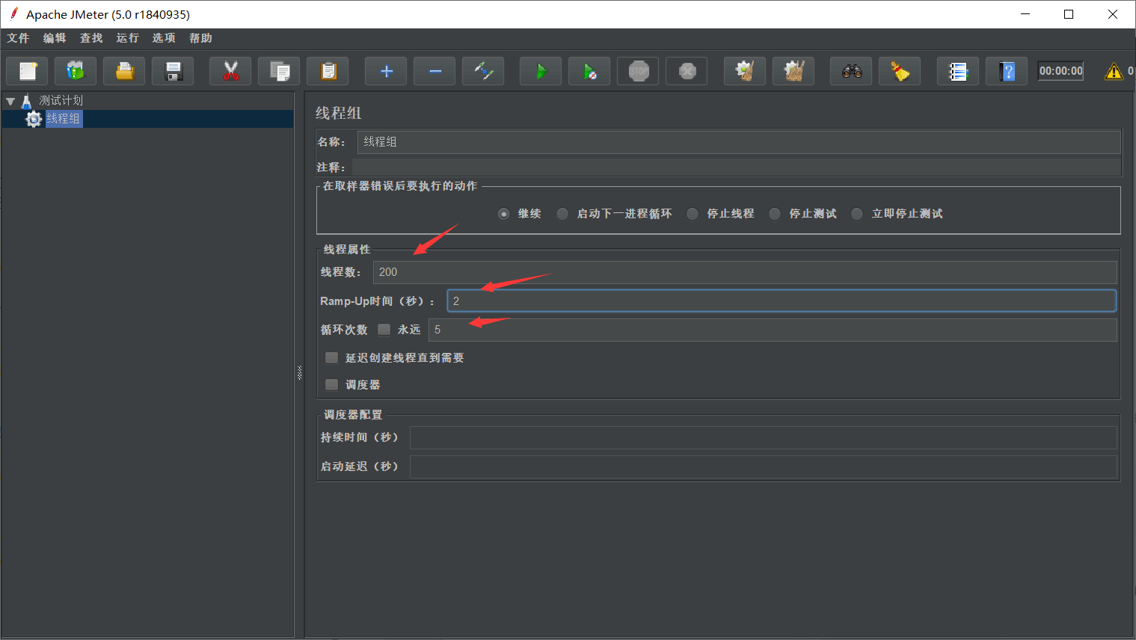Open the 帮助 menu

[x=200, y=38]
